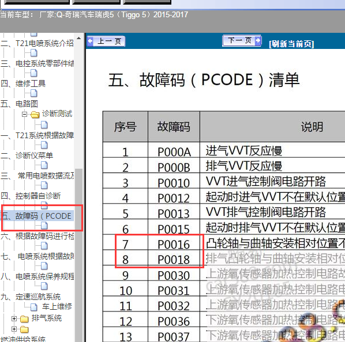Open document icon beside 车上维修
345x342 pixels.
[x=33, y=307]
